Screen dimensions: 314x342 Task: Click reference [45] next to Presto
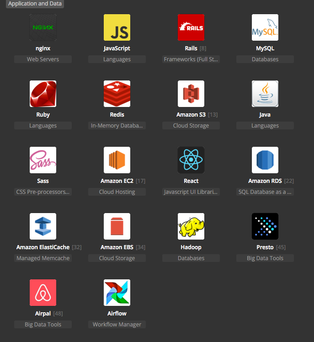(281, 247)
